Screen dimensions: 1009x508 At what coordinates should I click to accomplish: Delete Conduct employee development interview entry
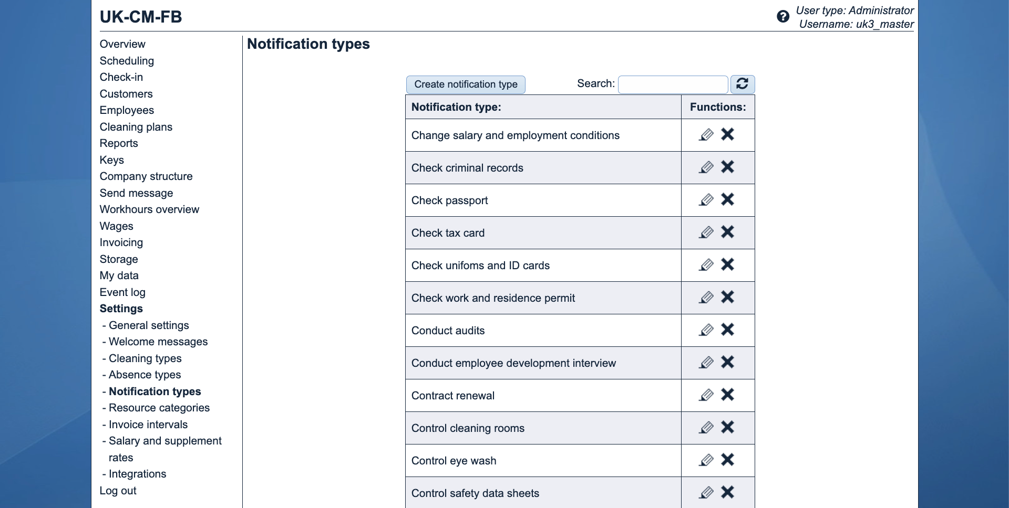point(728,363)
